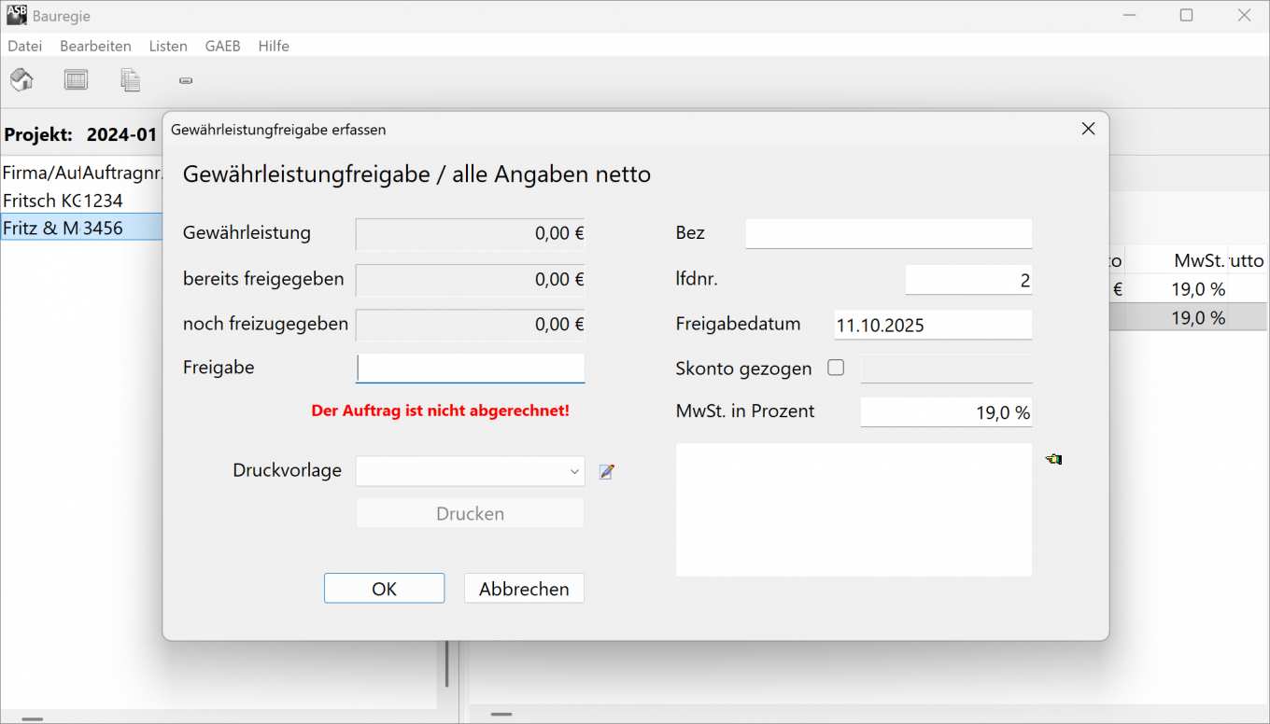The width and height of the screenshot is (1270, 724).
Task: Click into the Freigabe amount field
Action: click(x=470, y=369)
